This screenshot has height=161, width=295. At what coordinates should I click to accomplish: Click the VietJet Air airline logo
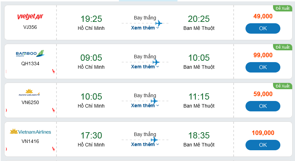tap(30, 17)
